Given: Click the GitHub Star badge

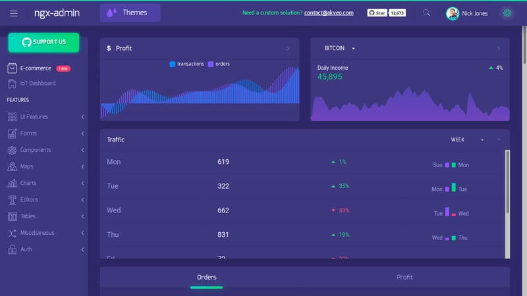Looking at the screenshot, I should (377, 12).
